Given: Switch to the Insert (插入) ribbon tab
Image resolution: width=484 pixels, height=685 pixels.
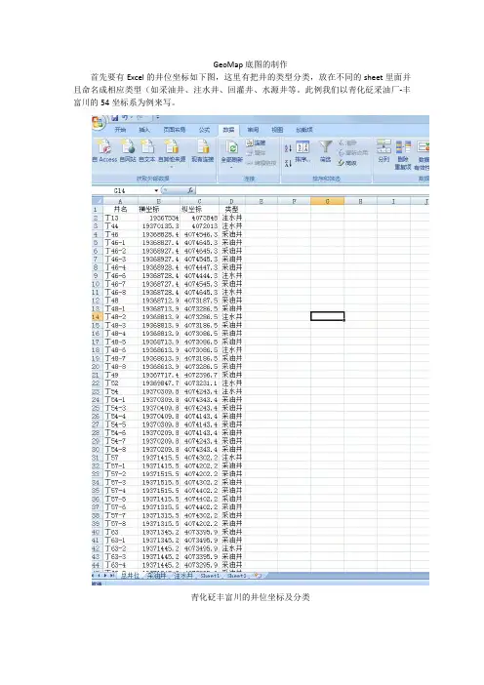Looking at the screenshot, I should coord(144,130).
